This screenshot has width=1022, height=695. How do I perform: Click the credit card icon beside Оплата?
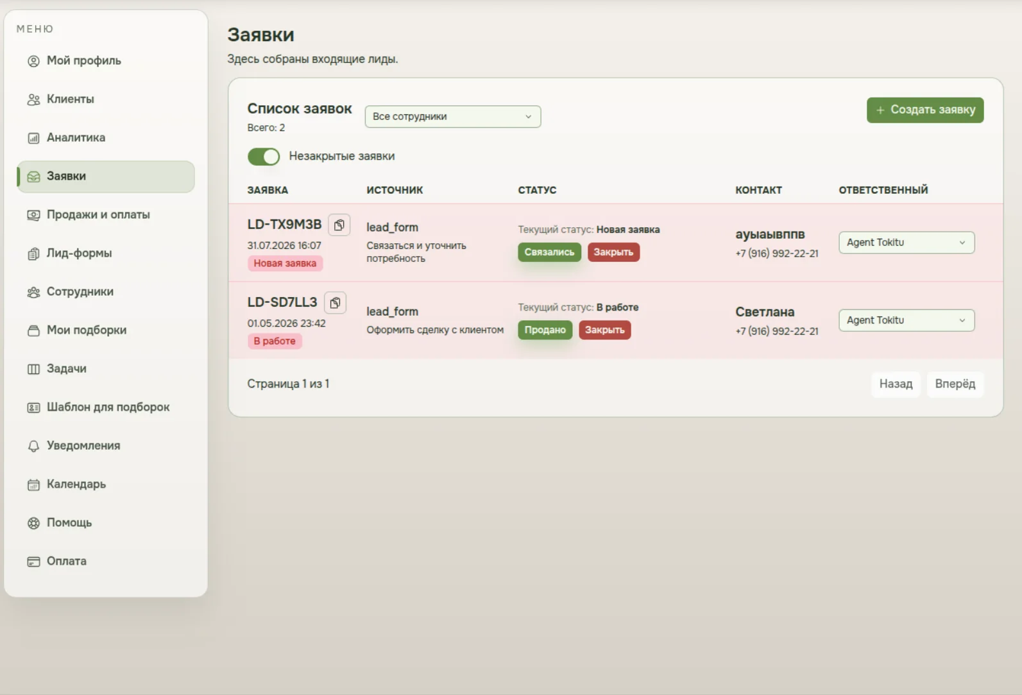(x=33, y=562)
